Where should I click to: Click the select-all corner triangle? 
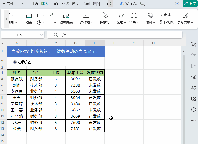point(2,43)
